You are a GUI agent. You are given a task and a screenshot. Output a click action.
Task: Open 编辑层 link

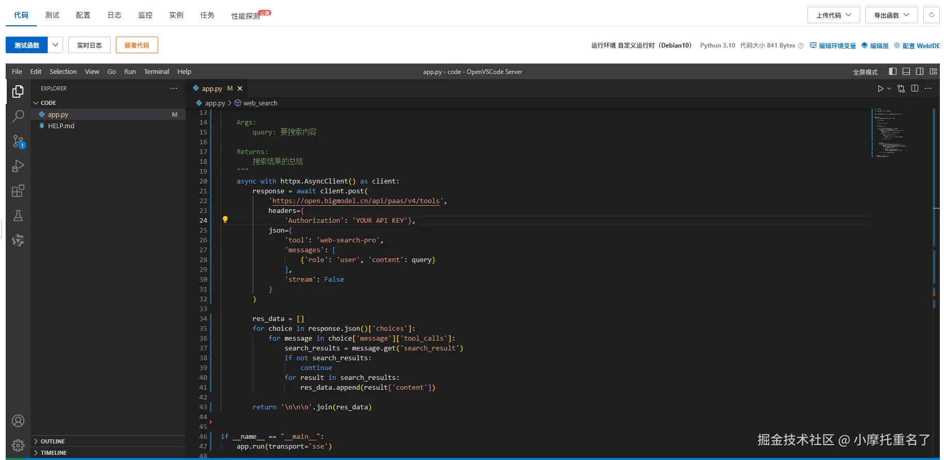875,45
